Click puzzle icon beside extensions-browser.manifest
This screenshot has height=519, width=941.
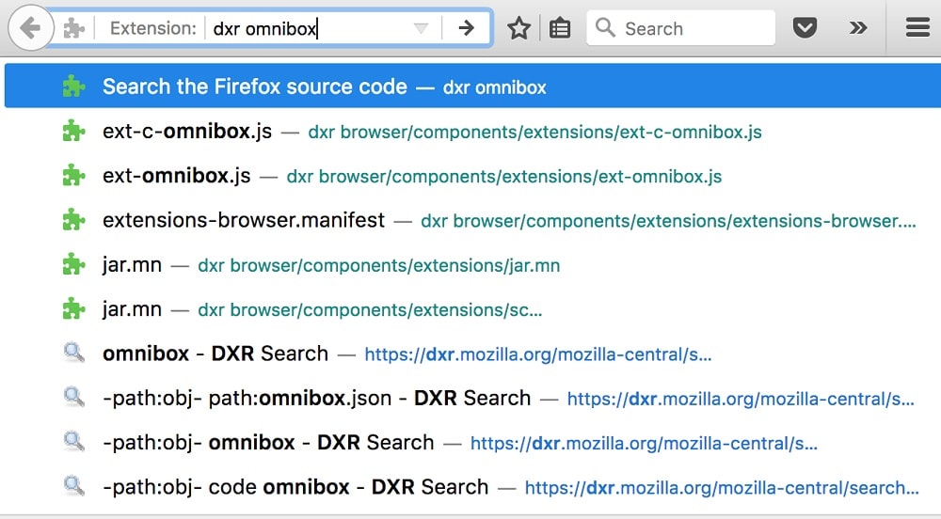pos(73,220)
